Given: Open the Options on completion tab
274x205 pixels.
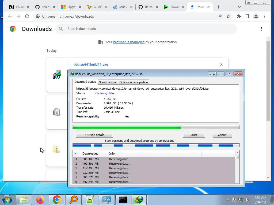Looking at the screenshot, I should (134, 82).
